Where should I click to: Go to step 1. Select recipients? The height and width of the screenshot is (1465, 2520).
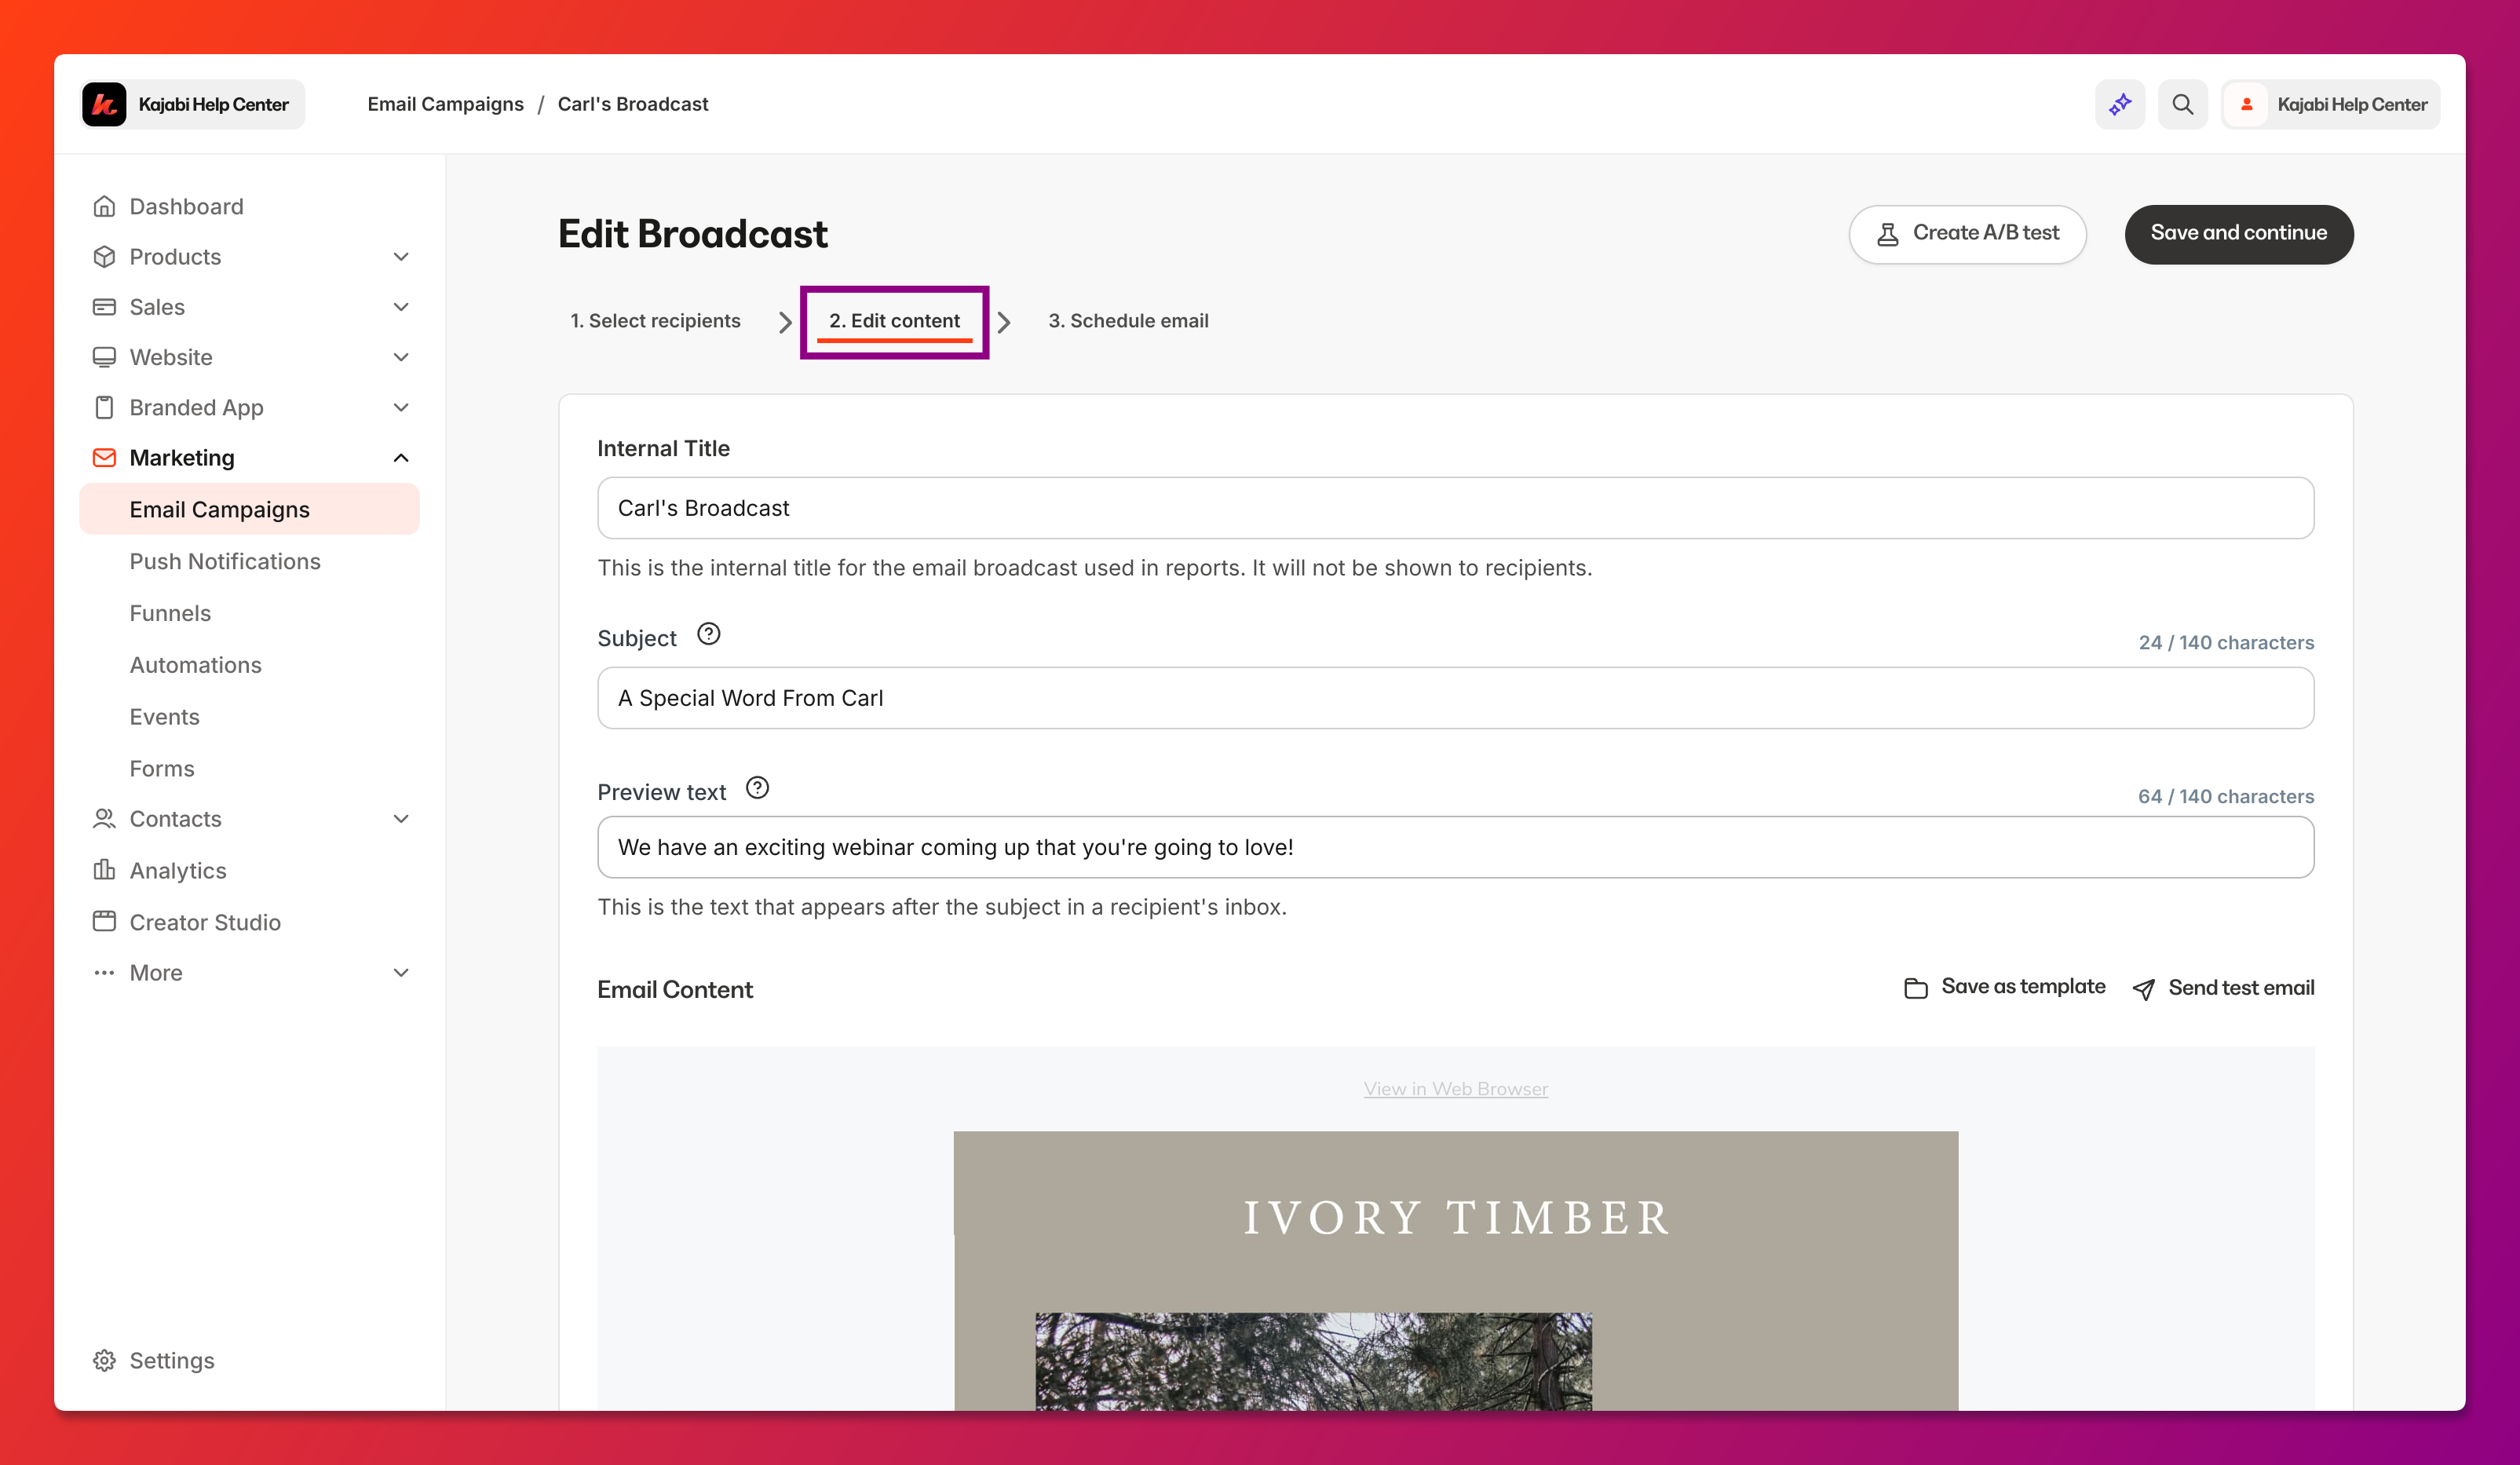coord(655,321)
